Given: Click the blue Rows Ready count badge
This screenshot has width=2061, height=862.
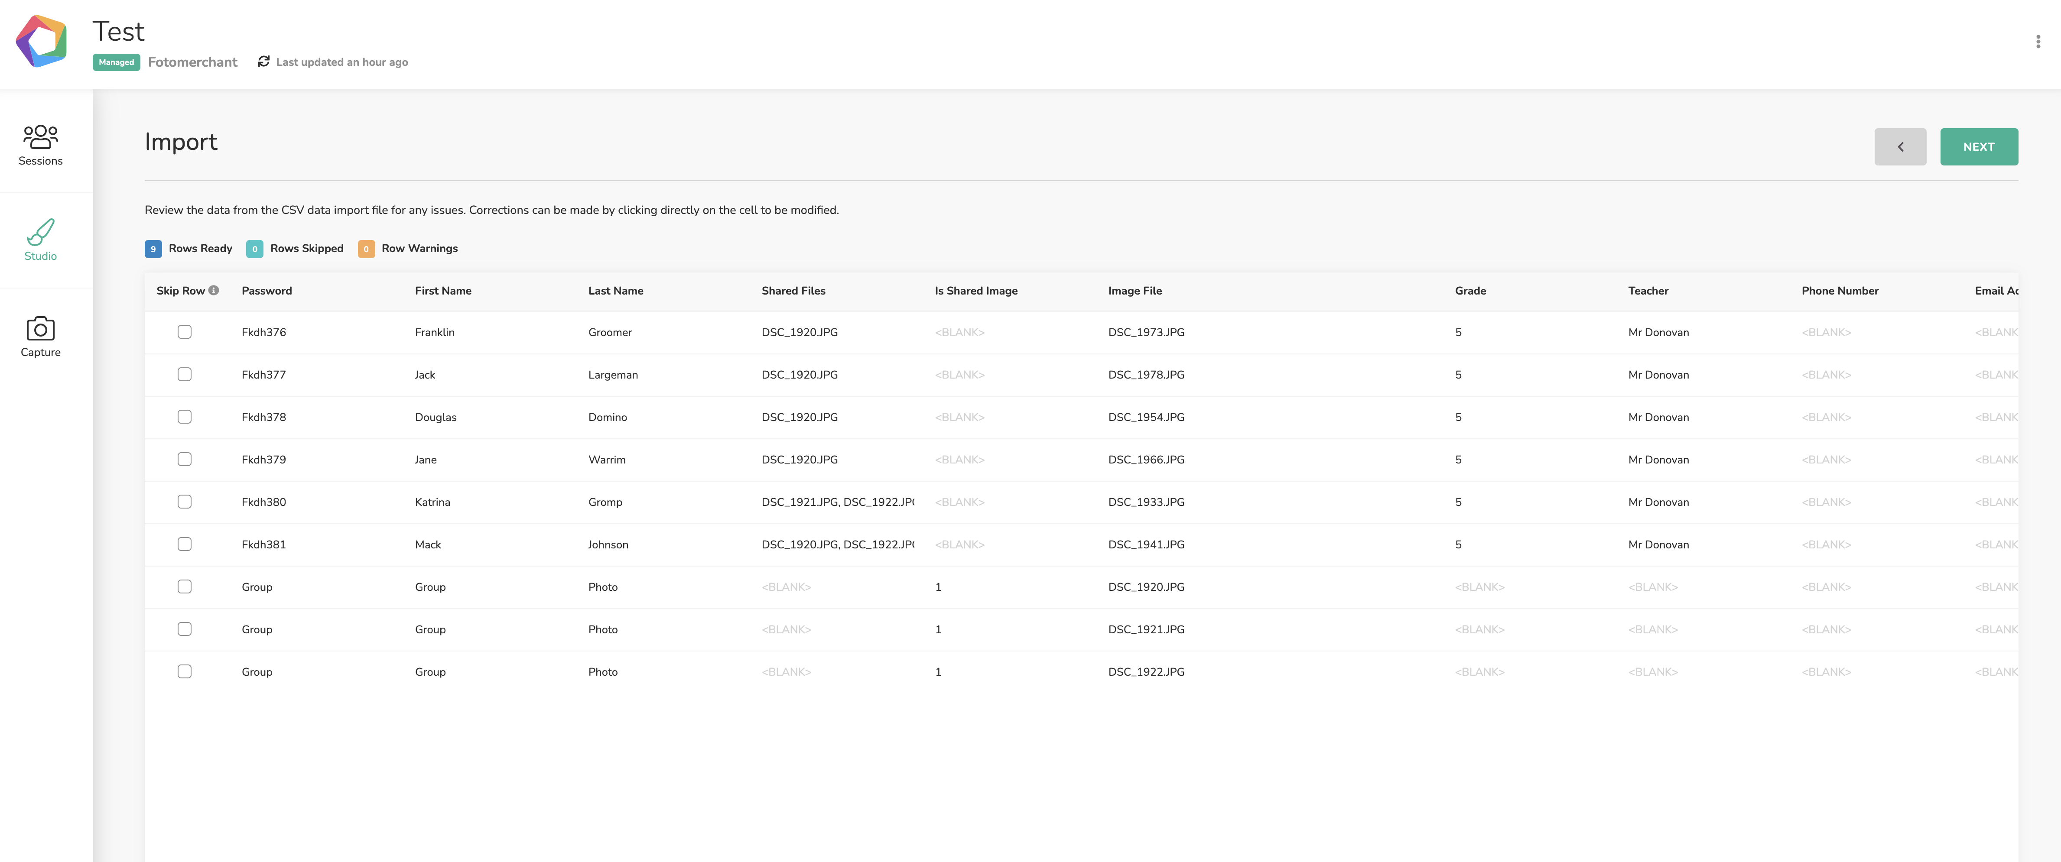Looking at the screenshot, I should (153, 249).
